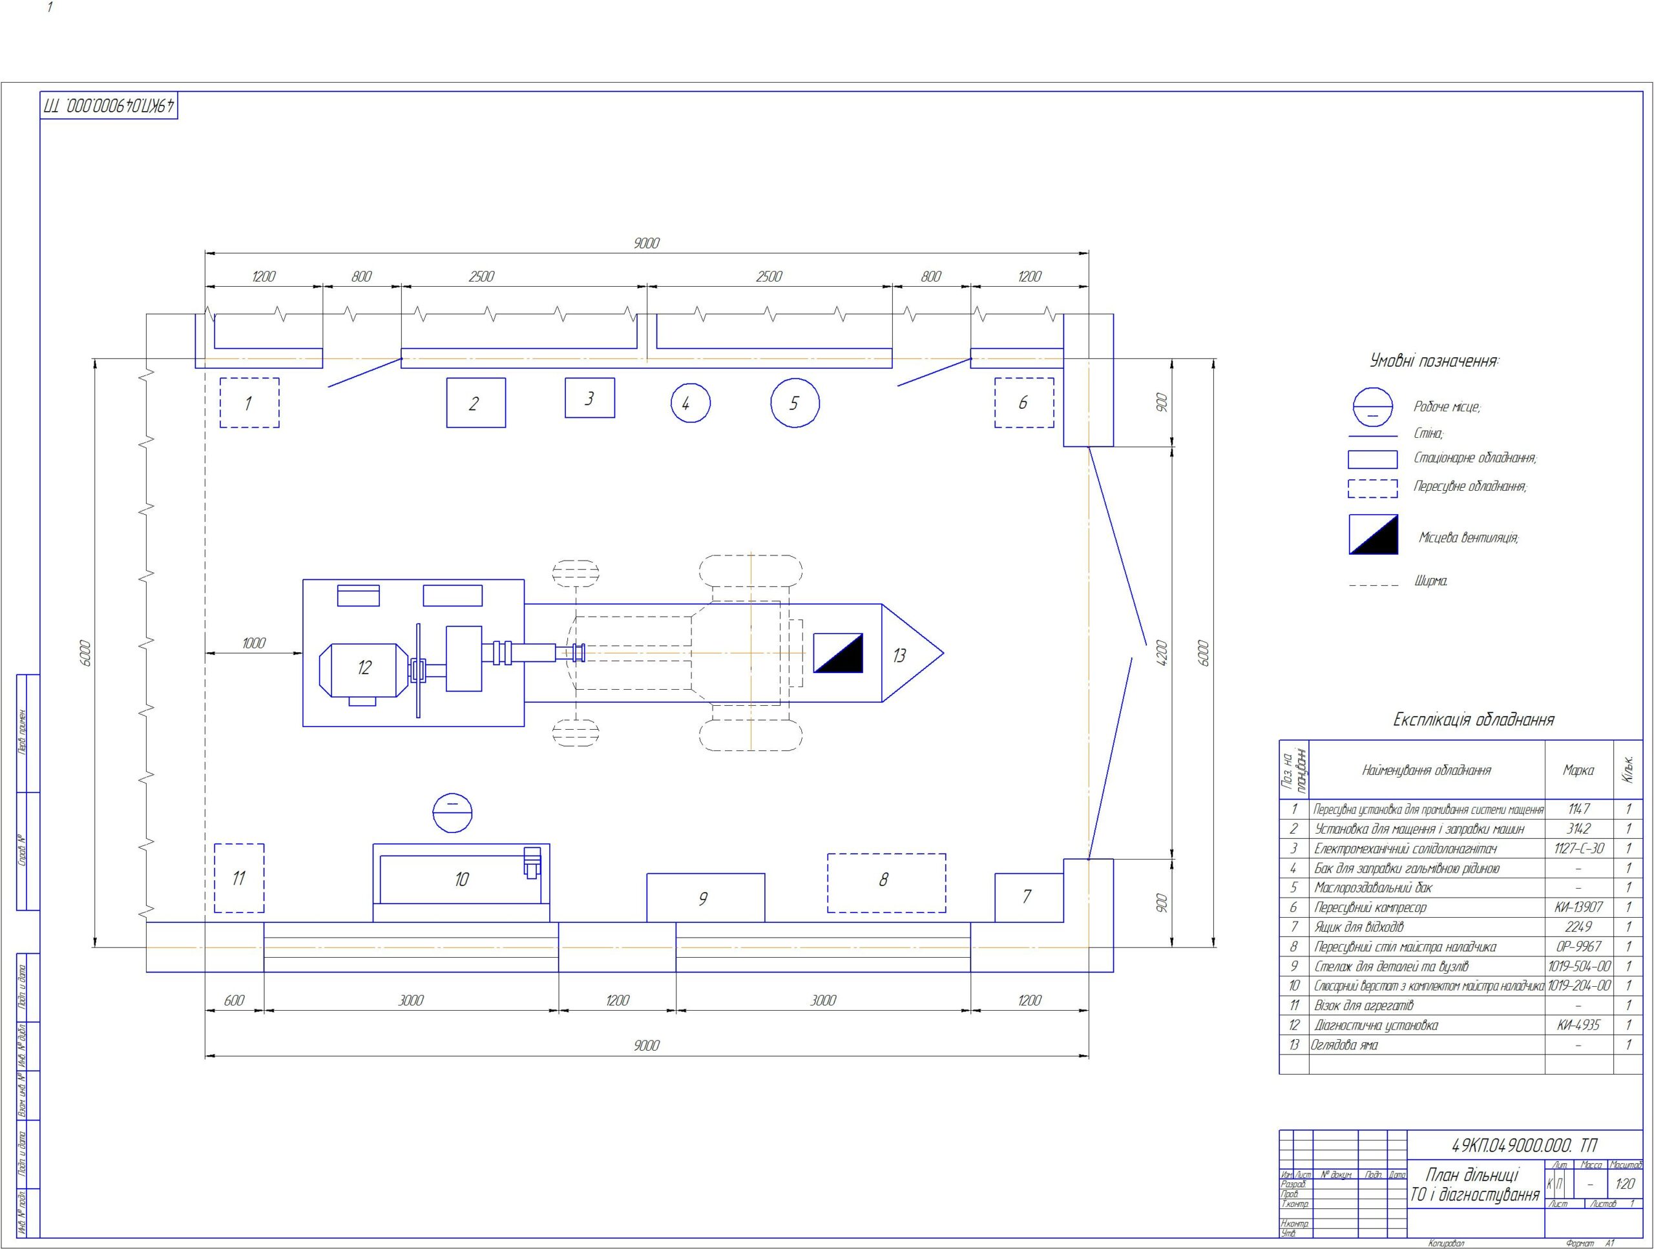This screenshot has height=1249, width=1654.
Task: Click the 'Діагностична установка' table row
Action: (1460, 1025)
